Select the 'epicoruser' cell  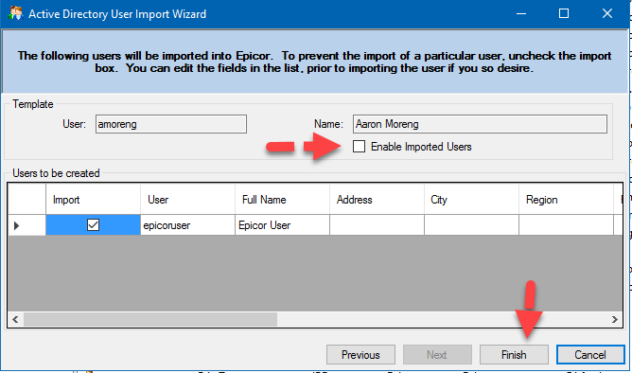pyautogui.click(x=188, y=225)
